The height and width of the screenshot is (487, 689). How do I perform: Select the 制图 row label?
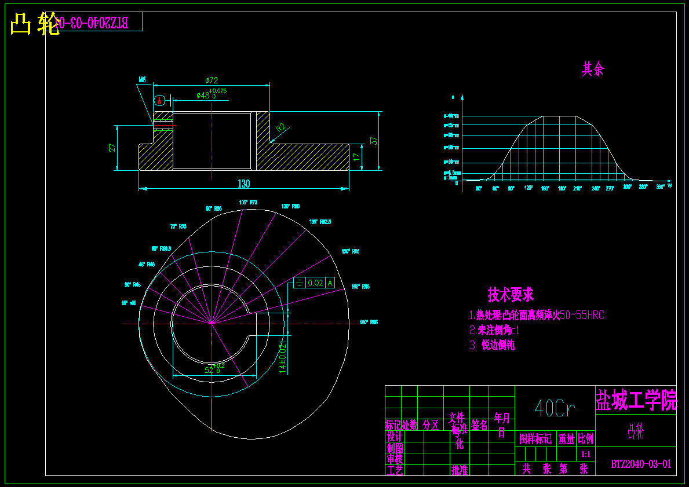(395, 448)
